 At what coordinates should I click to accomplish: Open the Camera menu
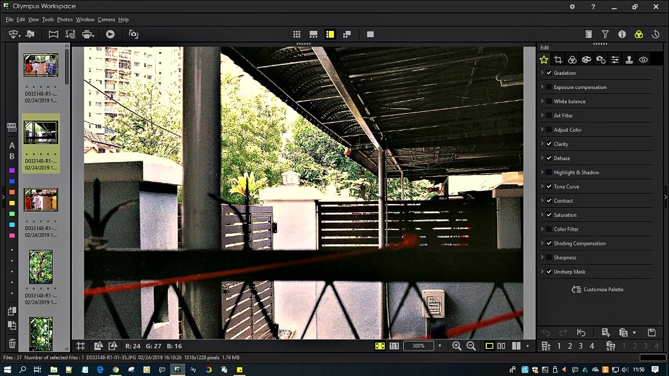point(107,20)
